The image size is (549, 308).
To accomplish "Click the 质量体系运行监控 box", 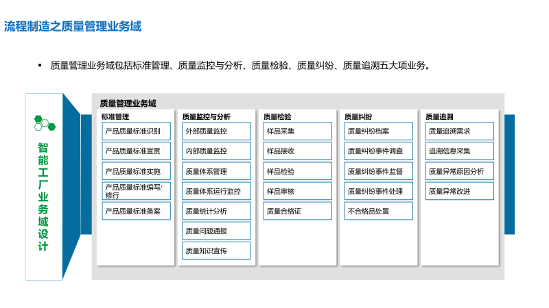I will 216,191.
